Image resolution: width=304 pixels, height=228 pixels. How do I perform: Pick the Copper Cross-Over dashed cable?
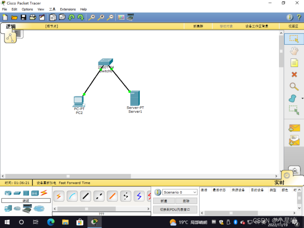[99, 196]
